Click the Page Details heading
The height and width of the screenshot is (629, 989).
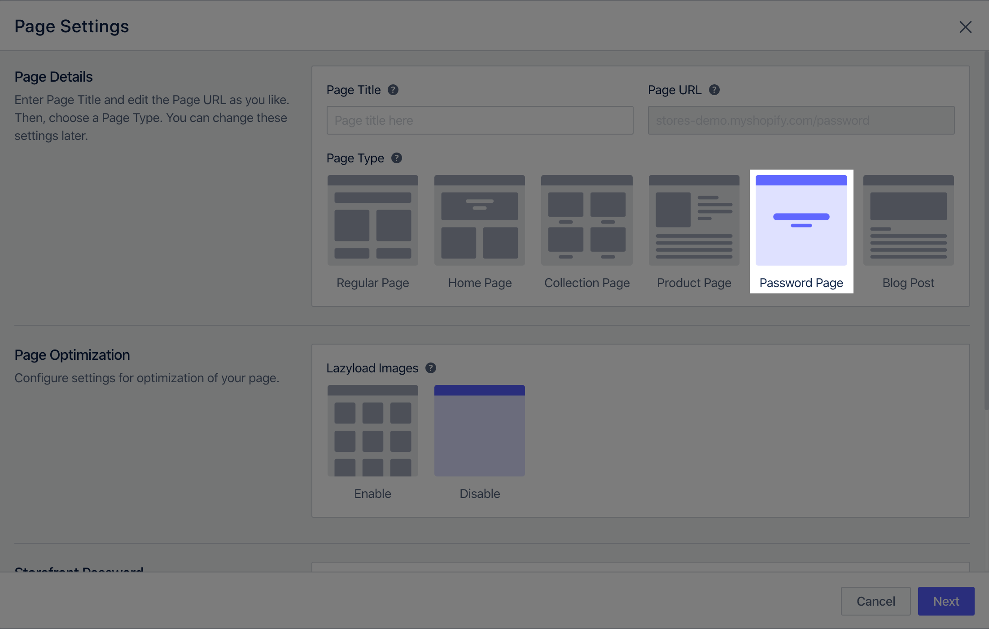[x=53, y=77]
